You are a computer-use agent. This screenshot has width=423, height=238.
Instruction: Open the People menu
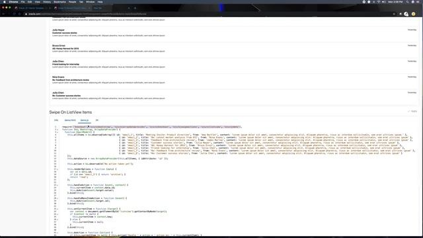[x=72, y=2]
